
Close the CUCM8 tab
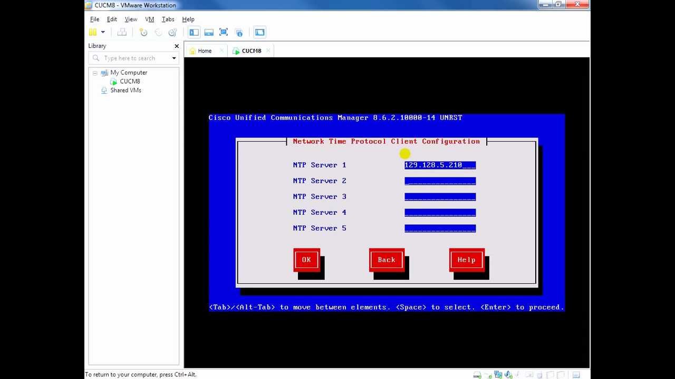point(268,51)
